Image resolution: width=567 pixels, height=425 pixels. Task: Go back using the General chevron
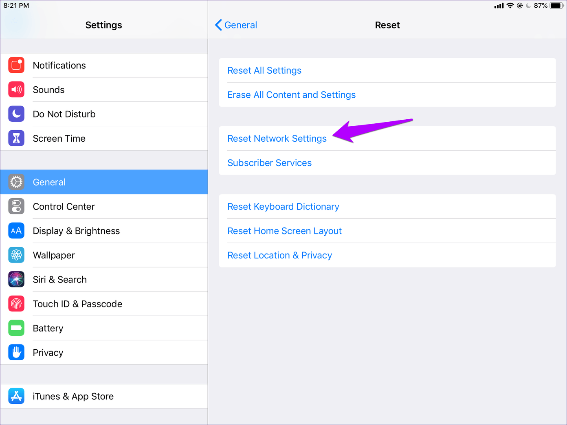236,25
